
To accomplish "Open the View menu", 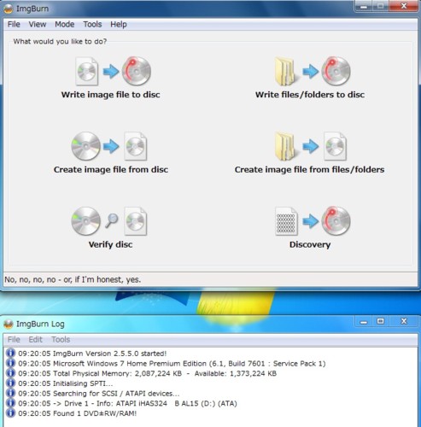I will (x=38, y=25).
